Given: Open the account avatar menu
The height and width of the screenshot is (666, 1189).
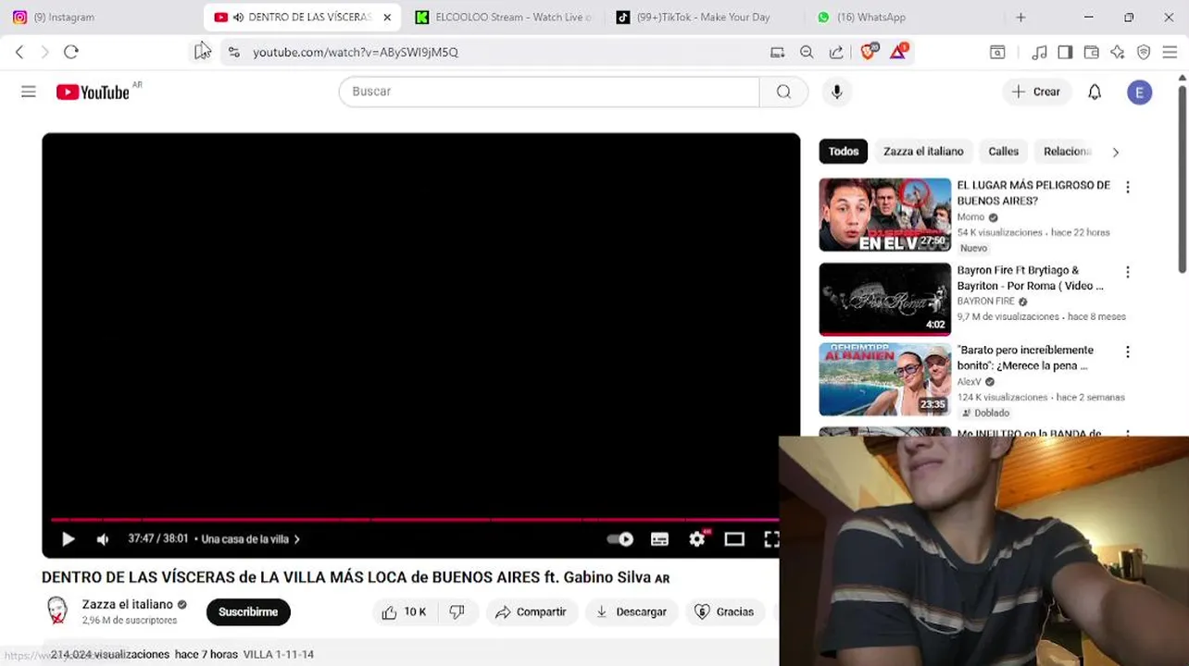Looking at the screenshot, I should [1139, 92].
